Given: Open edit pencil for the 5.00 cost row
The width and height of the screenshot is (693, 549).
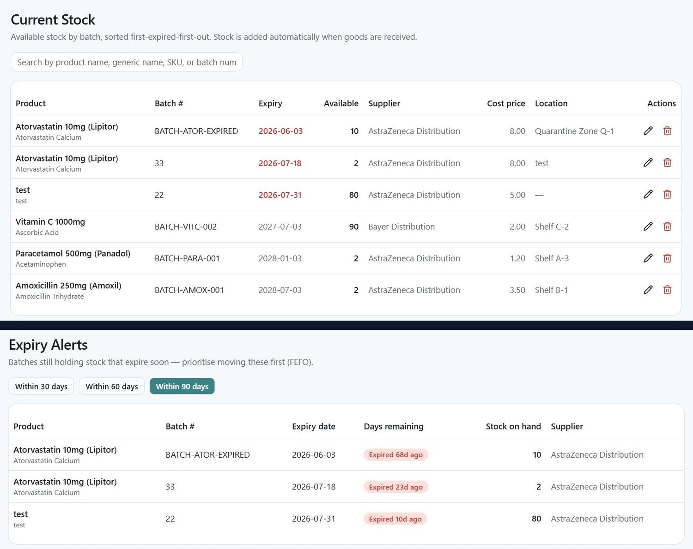Looking at the screenshot, I should point(648,195).
